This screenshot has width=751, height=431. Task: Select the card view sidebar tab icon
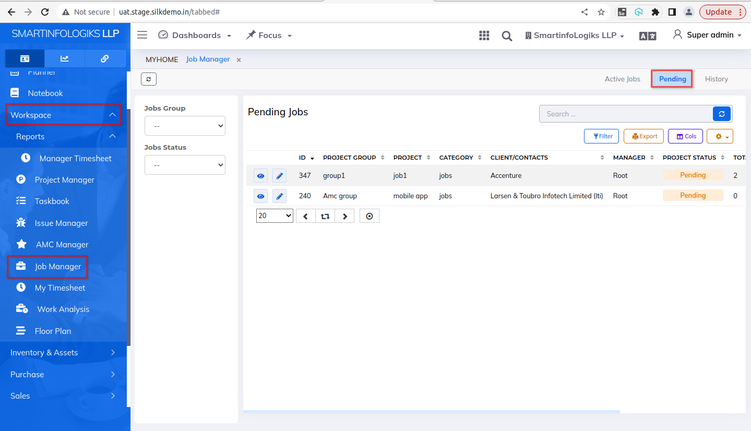click(25, 58)
